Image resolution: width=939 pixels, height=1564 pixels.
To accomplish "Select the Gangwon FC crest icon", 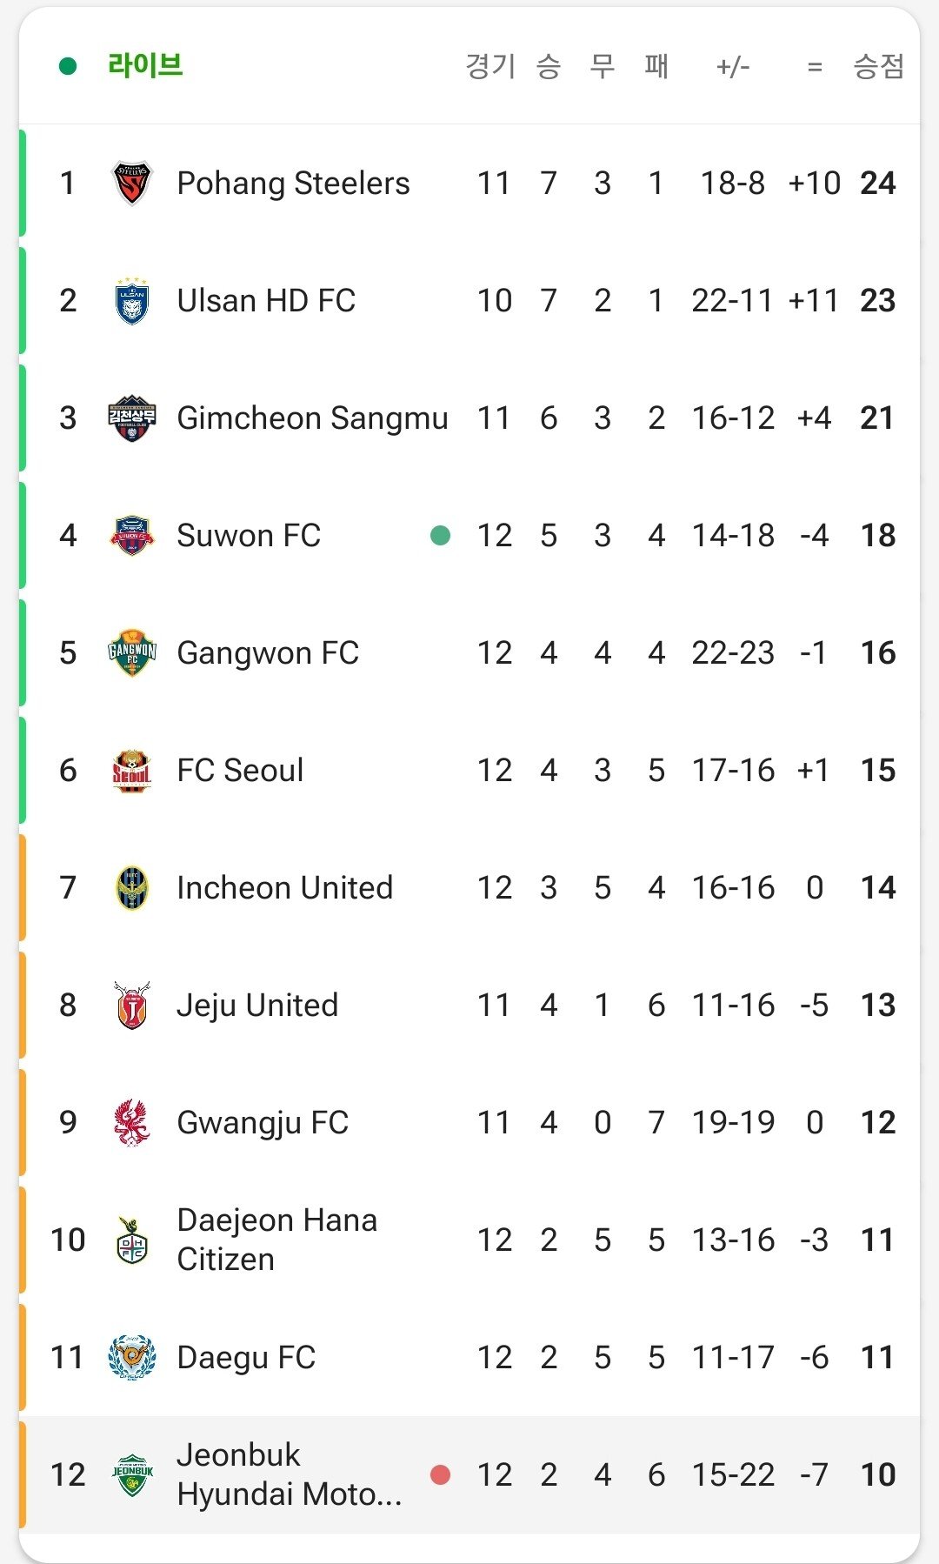I will pyautogui.click(x=132, y=653).
